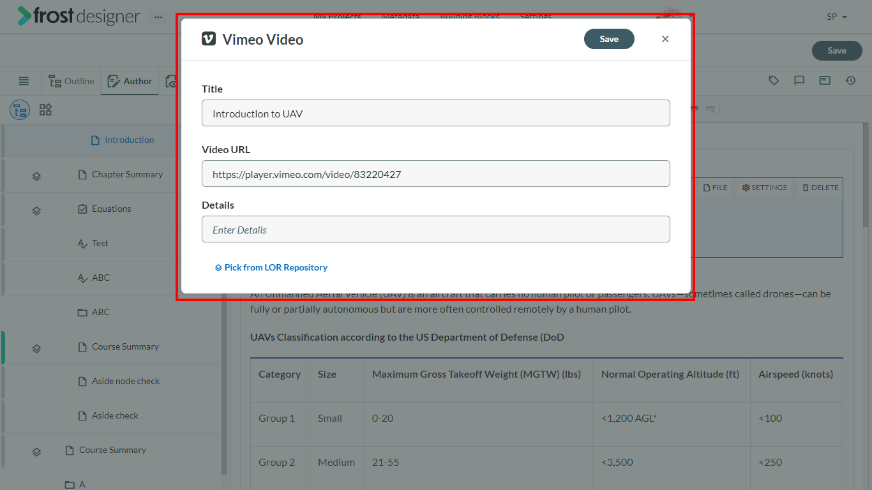Click the layers icon of the Course Summary below Aside check

pyautogui.click(x=36, y=452)
